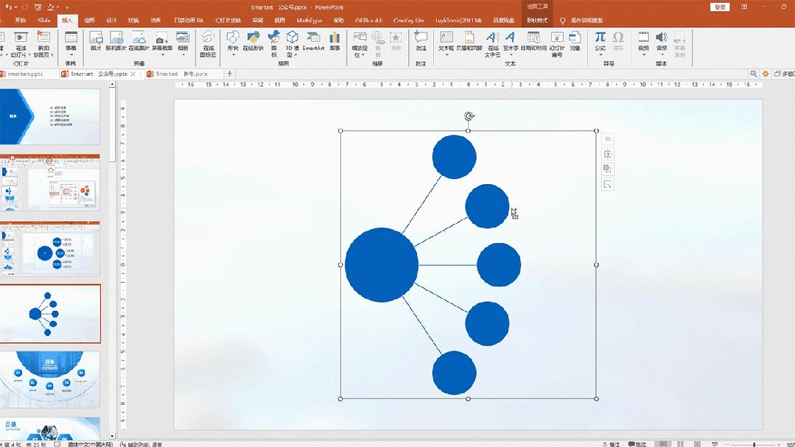Viewport: 795px width, 447px height.
Task: Click the rotation handle above the selected group
Action: [469, 116]
